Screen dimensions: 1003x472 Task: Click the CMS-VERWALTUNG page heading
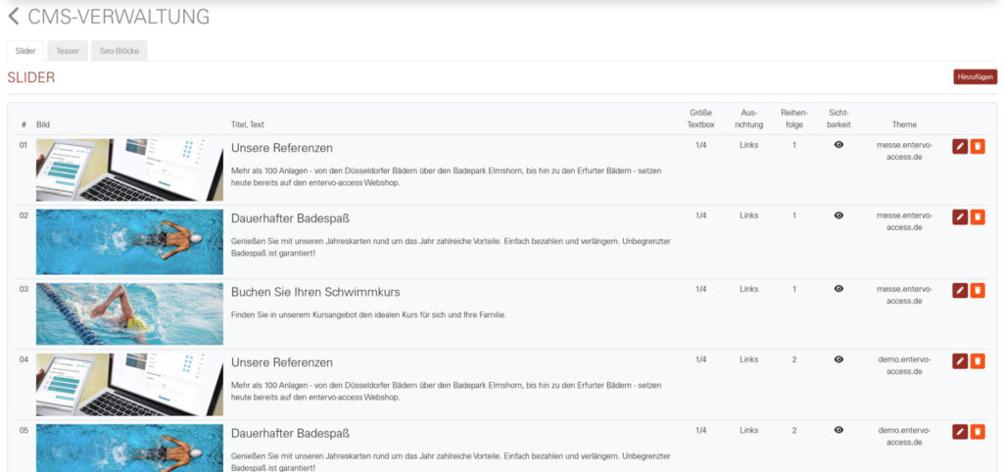(119, 17)
